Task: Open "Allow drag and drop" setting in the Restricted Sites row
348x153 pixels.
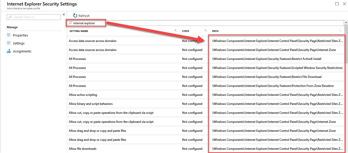Action: point(97,140)
